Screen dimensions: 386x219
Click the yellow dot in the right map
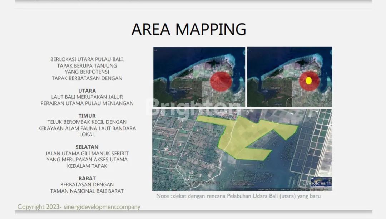pos(308,81)
